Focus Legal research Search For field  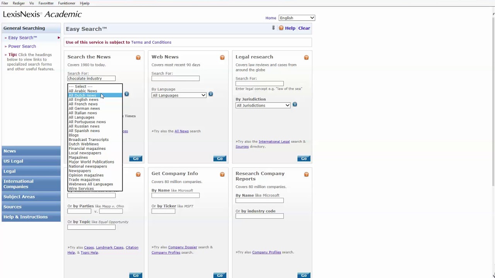(x=259, y=83)
